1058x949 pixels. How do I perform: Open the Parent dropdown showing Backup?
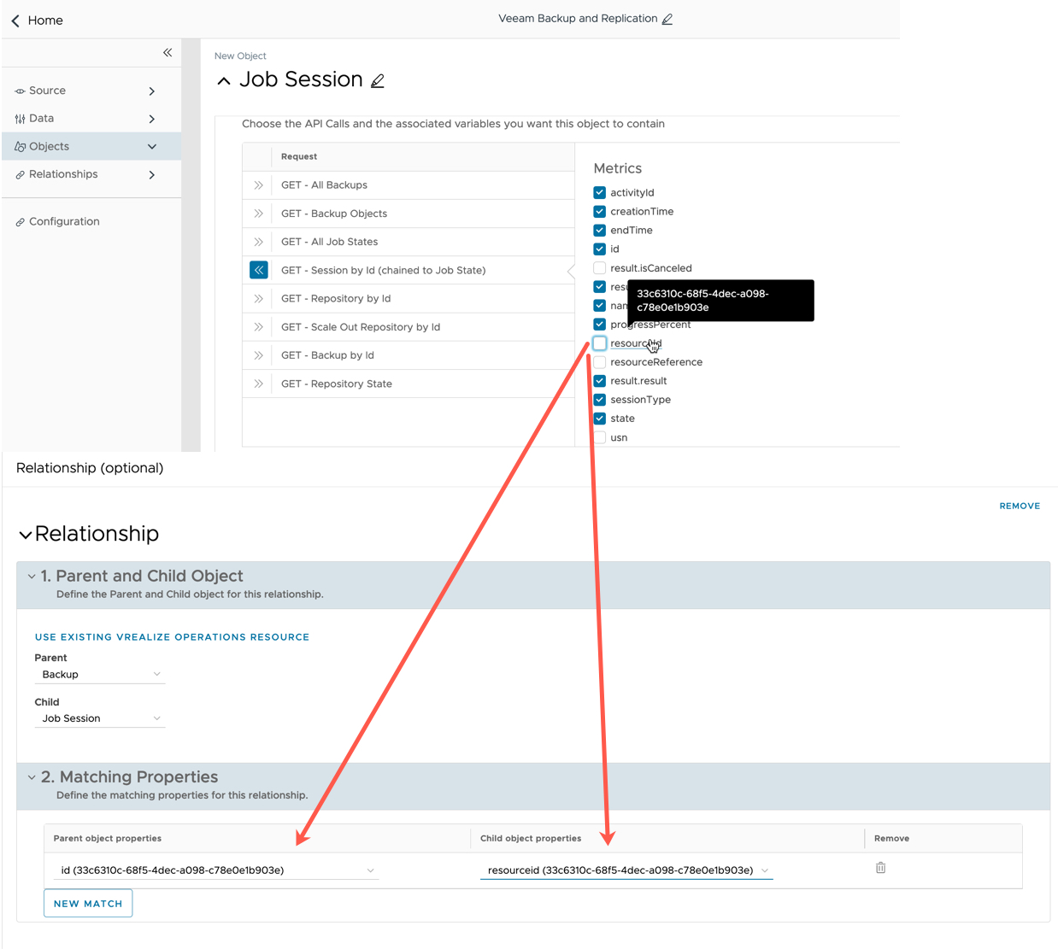click(100, 675)
